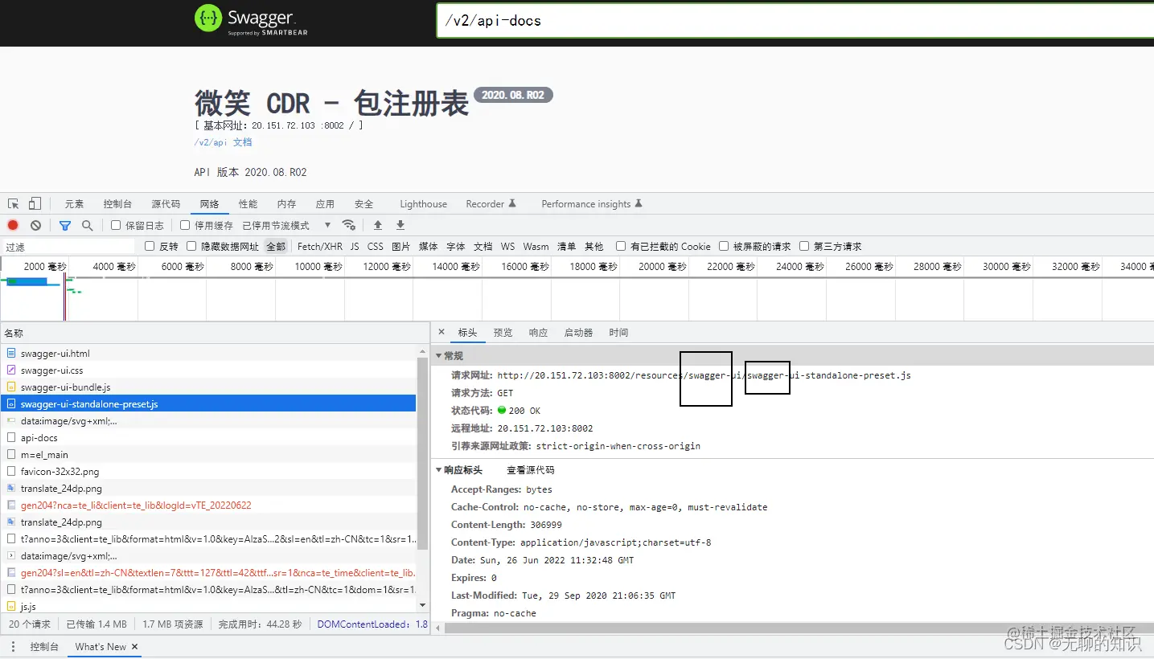
Task: Filter requests by JS
Action: coord(355,247)
